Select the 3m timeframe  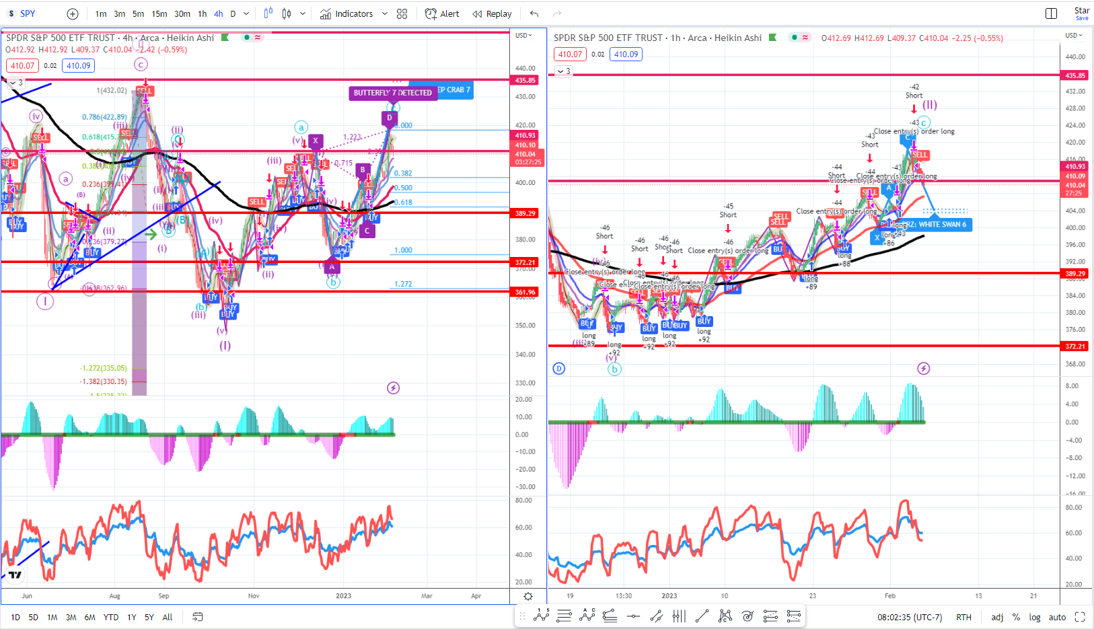click(x=119, y=13)
